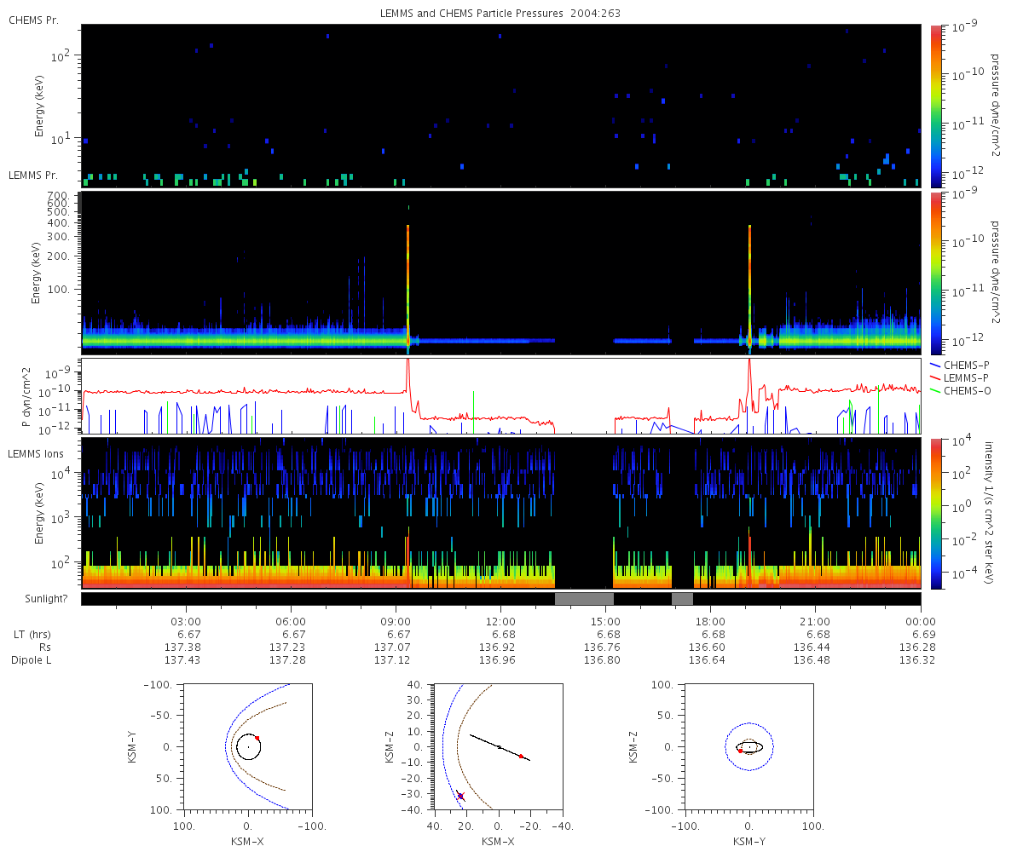
Task: Click the first gray Sunlight bar segment
Action: tap(584, 598)
